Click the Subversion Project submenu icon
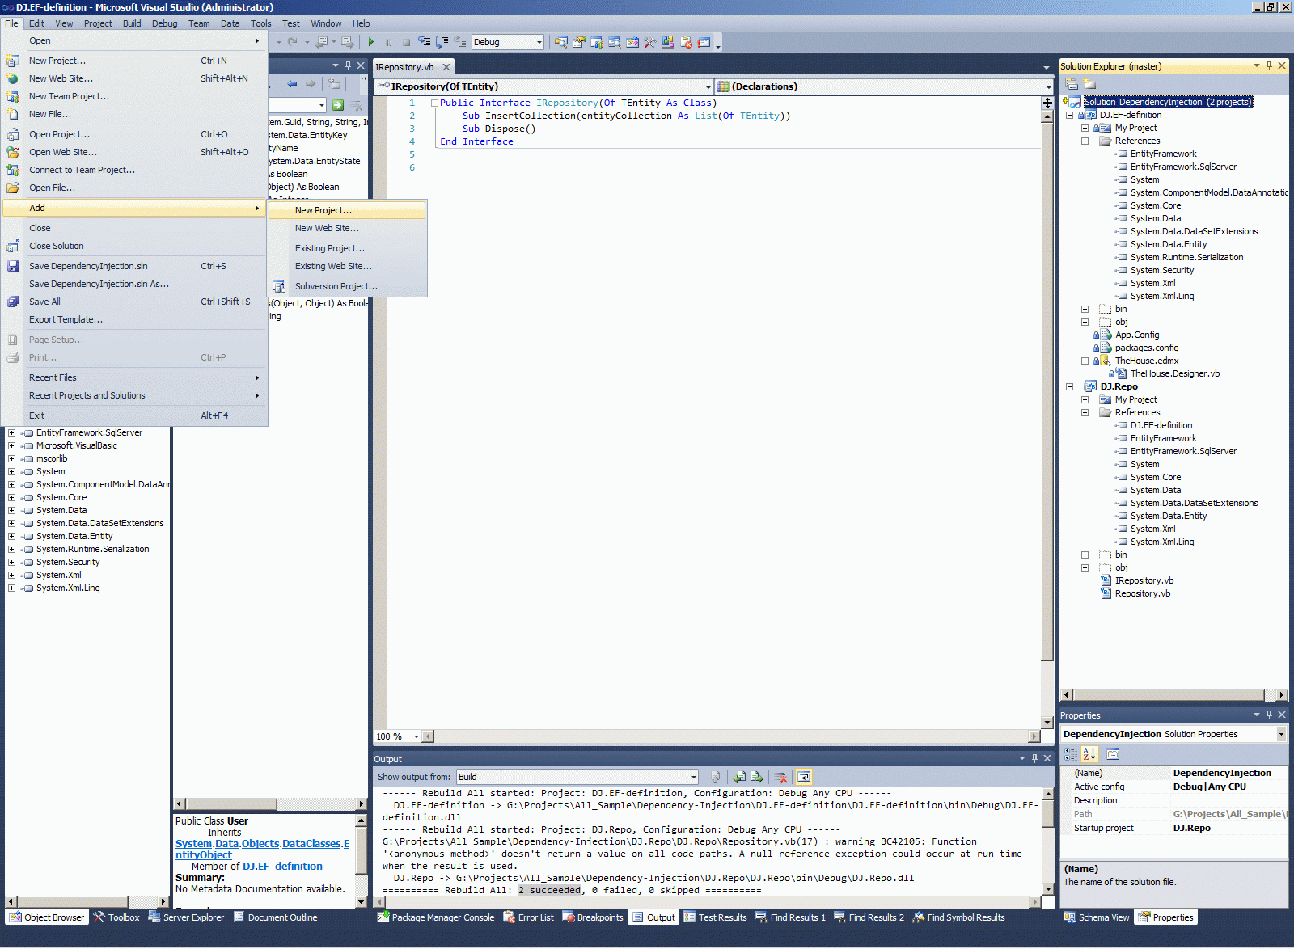 click(x=279, y=286)
